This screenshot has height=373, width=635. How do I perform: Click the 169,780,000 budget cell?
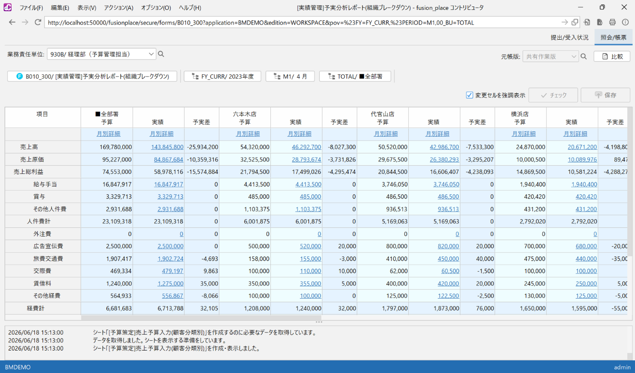107,147
